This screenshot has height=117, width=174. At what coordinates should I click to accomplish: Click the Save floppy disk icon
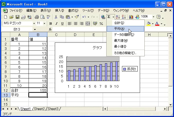pos(18,17)
